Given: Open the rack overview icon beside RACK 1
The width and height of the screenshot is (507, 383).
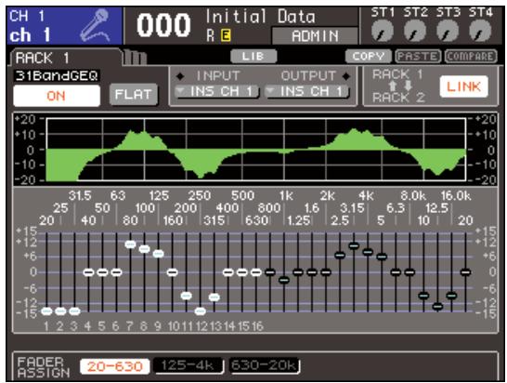Looking at the screenshot, I should tap(136, 58).
